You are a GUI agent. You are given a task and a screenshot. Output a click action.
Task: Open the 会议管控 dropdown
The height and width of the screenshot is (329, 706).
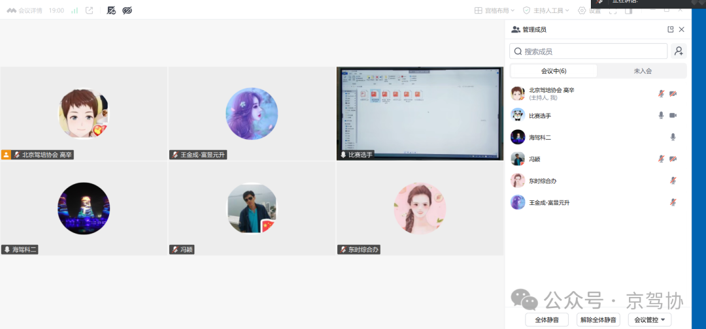[649, 320]
